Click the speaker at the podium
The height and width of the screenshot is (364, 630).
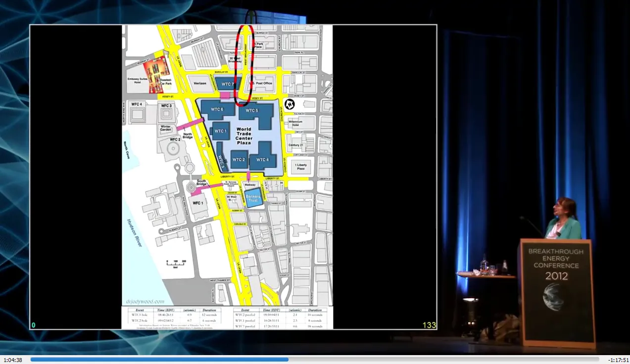(564, 218)
